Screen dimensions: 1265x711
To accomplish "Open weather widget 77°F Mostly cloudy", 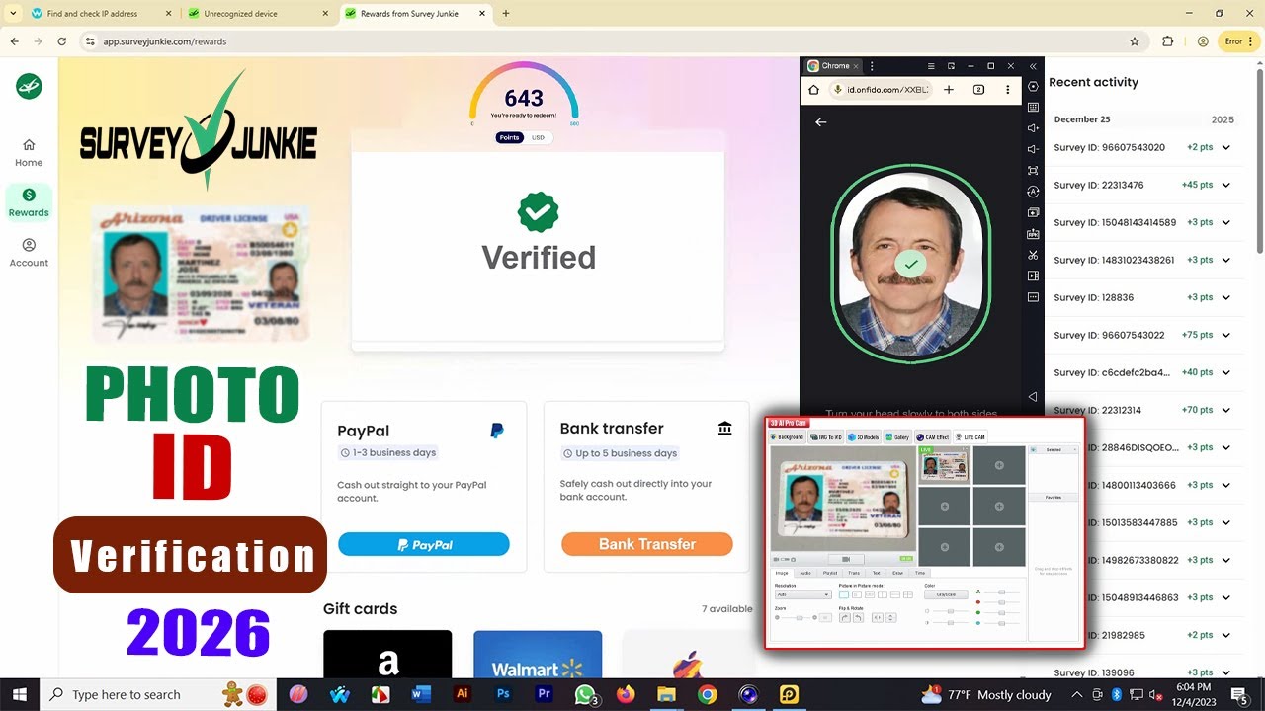I will pyautogui.click(x=985, y=694).
